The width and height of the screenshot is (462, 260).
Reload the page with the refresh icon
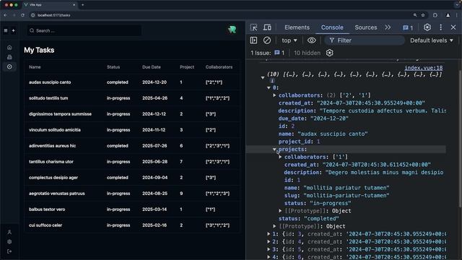[x=22, y=15]
